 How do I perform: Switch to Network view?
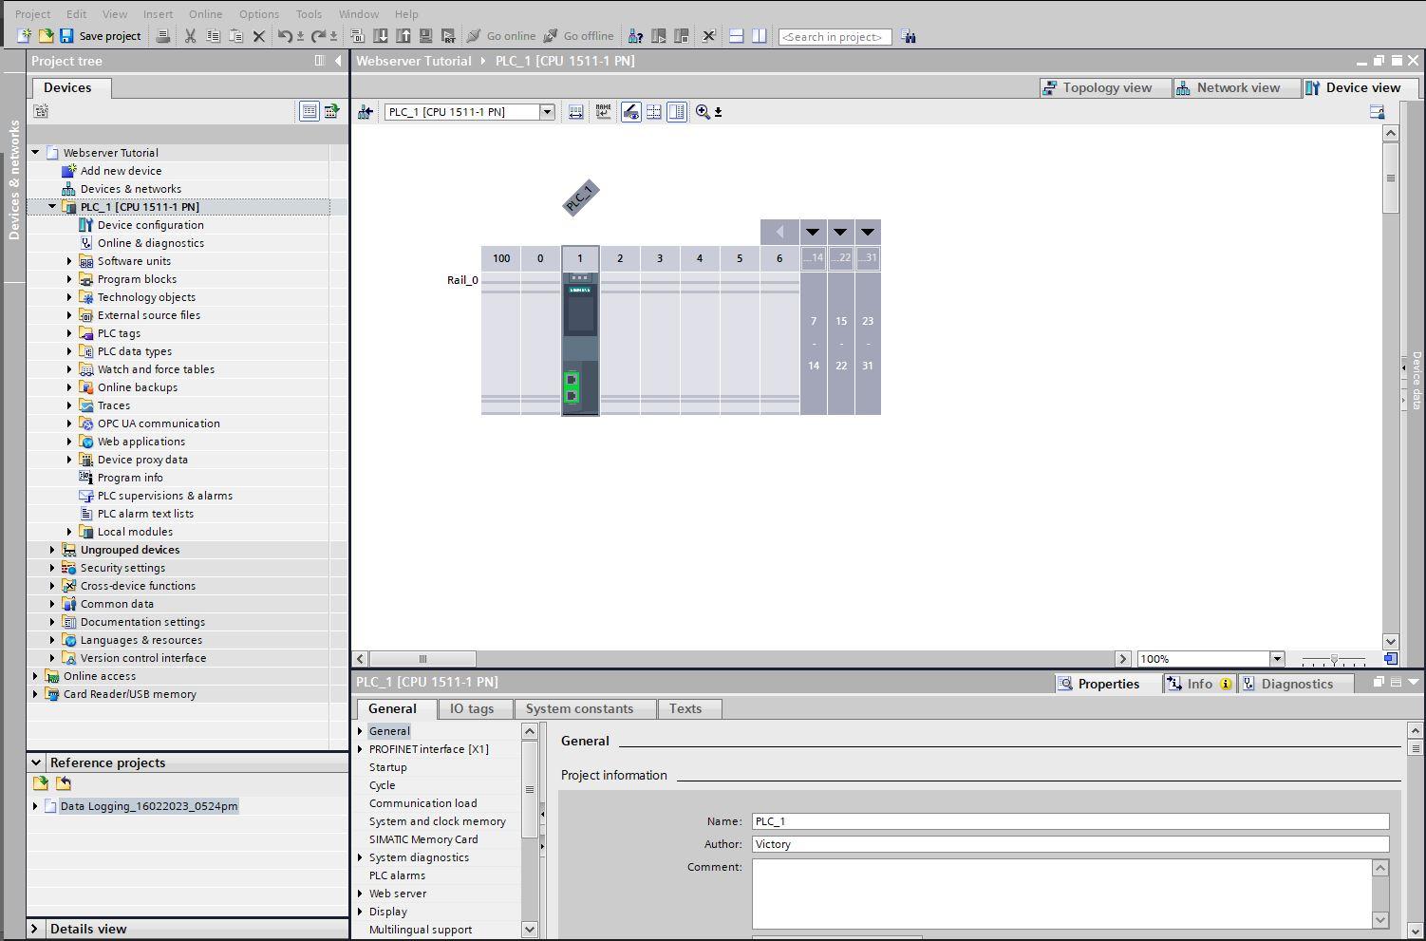click(1234, 86)
